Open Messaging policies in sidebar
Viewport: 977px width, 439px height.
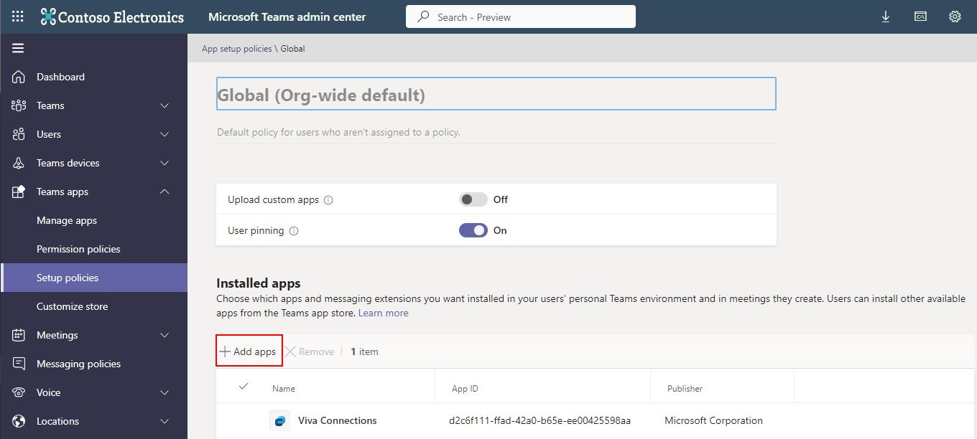[x=79, y=364]
